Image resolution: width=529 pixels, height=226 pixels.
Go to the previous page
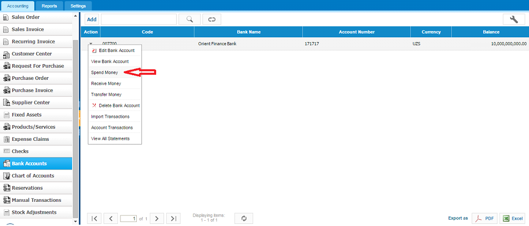[110, 219]
